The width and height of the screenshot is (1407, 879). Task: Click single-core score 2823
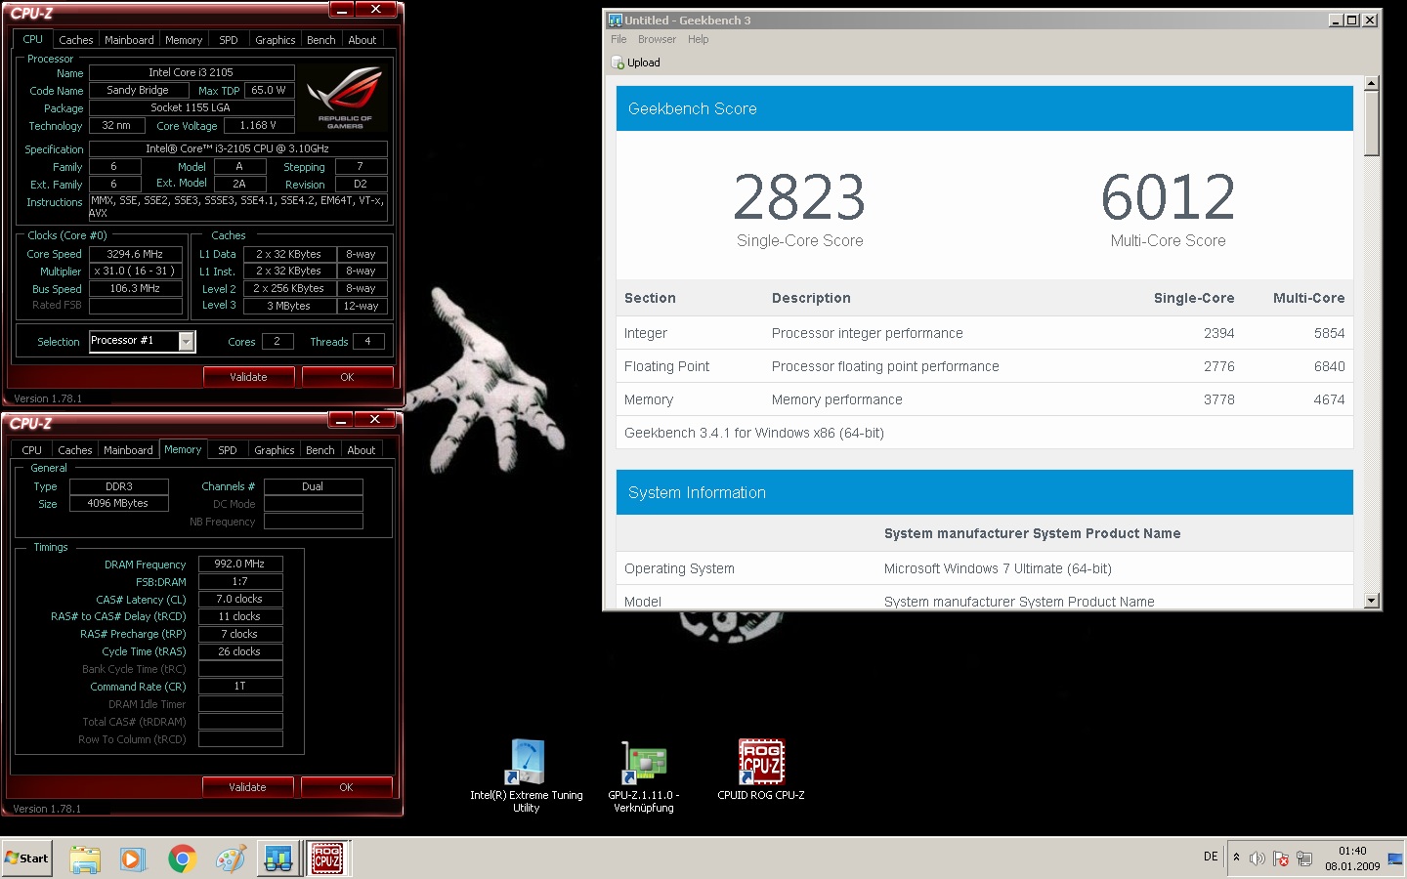click(x=799, y=197)
